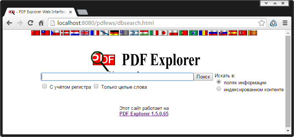Select the Israeli flag language
The image size is (294, 137).
(134, 33)
